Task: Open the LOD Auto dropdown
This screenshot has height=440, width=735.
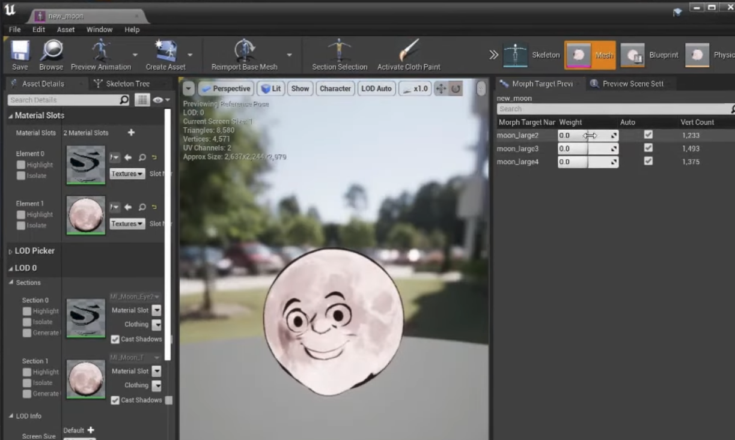Action: click(376, 89)
